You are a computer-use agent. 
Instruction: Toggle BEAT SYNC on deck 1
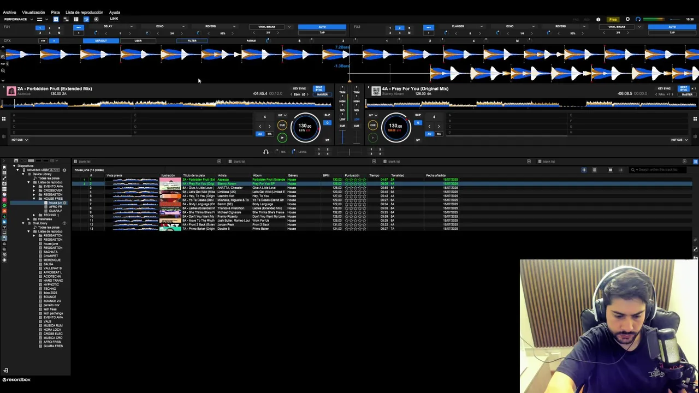[x=319, y=88]
